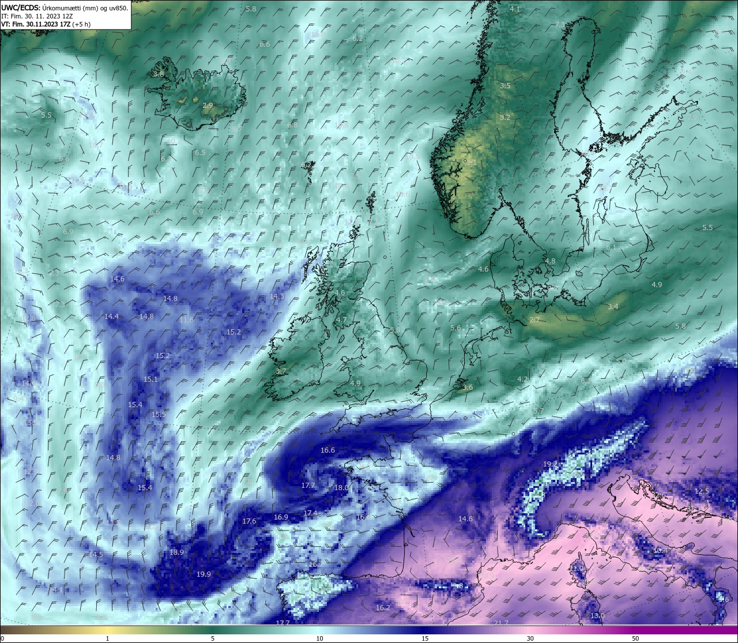
Task: Select the 17.6 value label
Action: coord(249,521)
